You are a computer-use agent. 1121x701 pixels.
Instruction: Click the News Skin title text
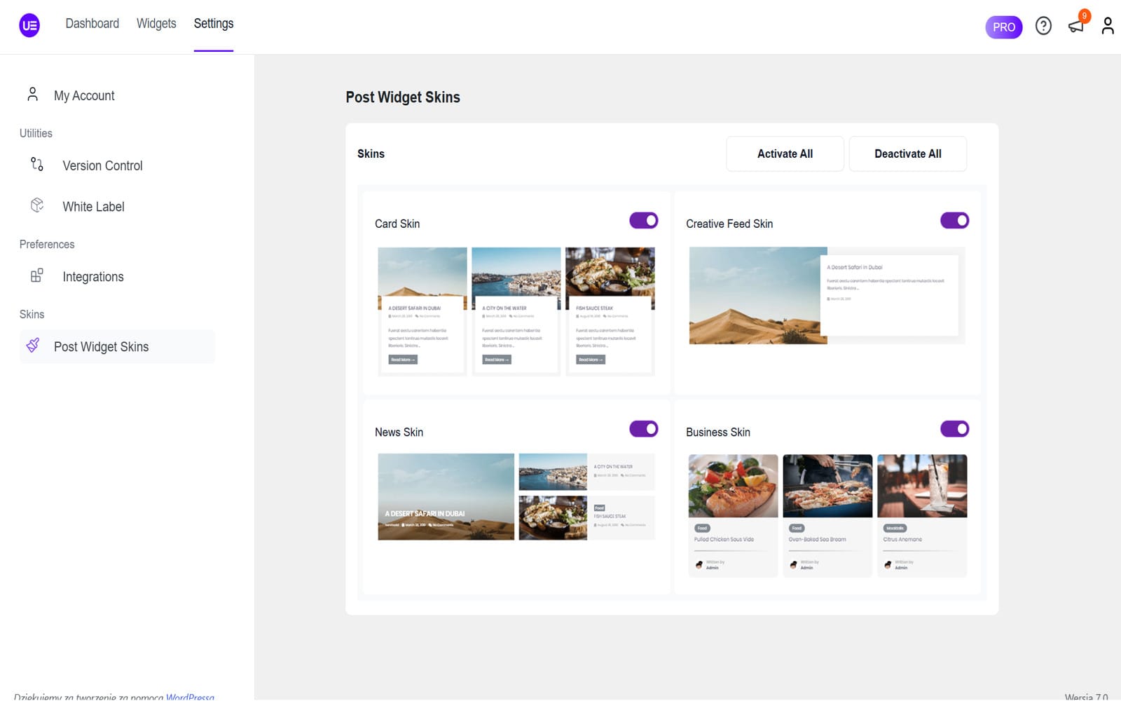tap(399, 432)
